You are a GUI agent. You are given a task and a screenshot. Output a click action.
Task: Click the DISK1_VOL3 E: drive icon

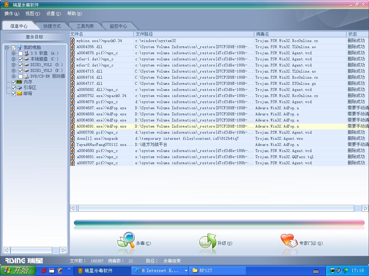(x=26, y=70)
